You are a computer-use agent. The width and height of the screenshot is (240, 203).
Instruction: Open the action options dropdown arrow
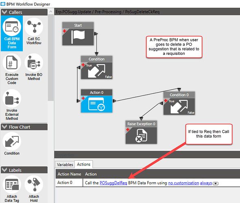coord(216,184)
